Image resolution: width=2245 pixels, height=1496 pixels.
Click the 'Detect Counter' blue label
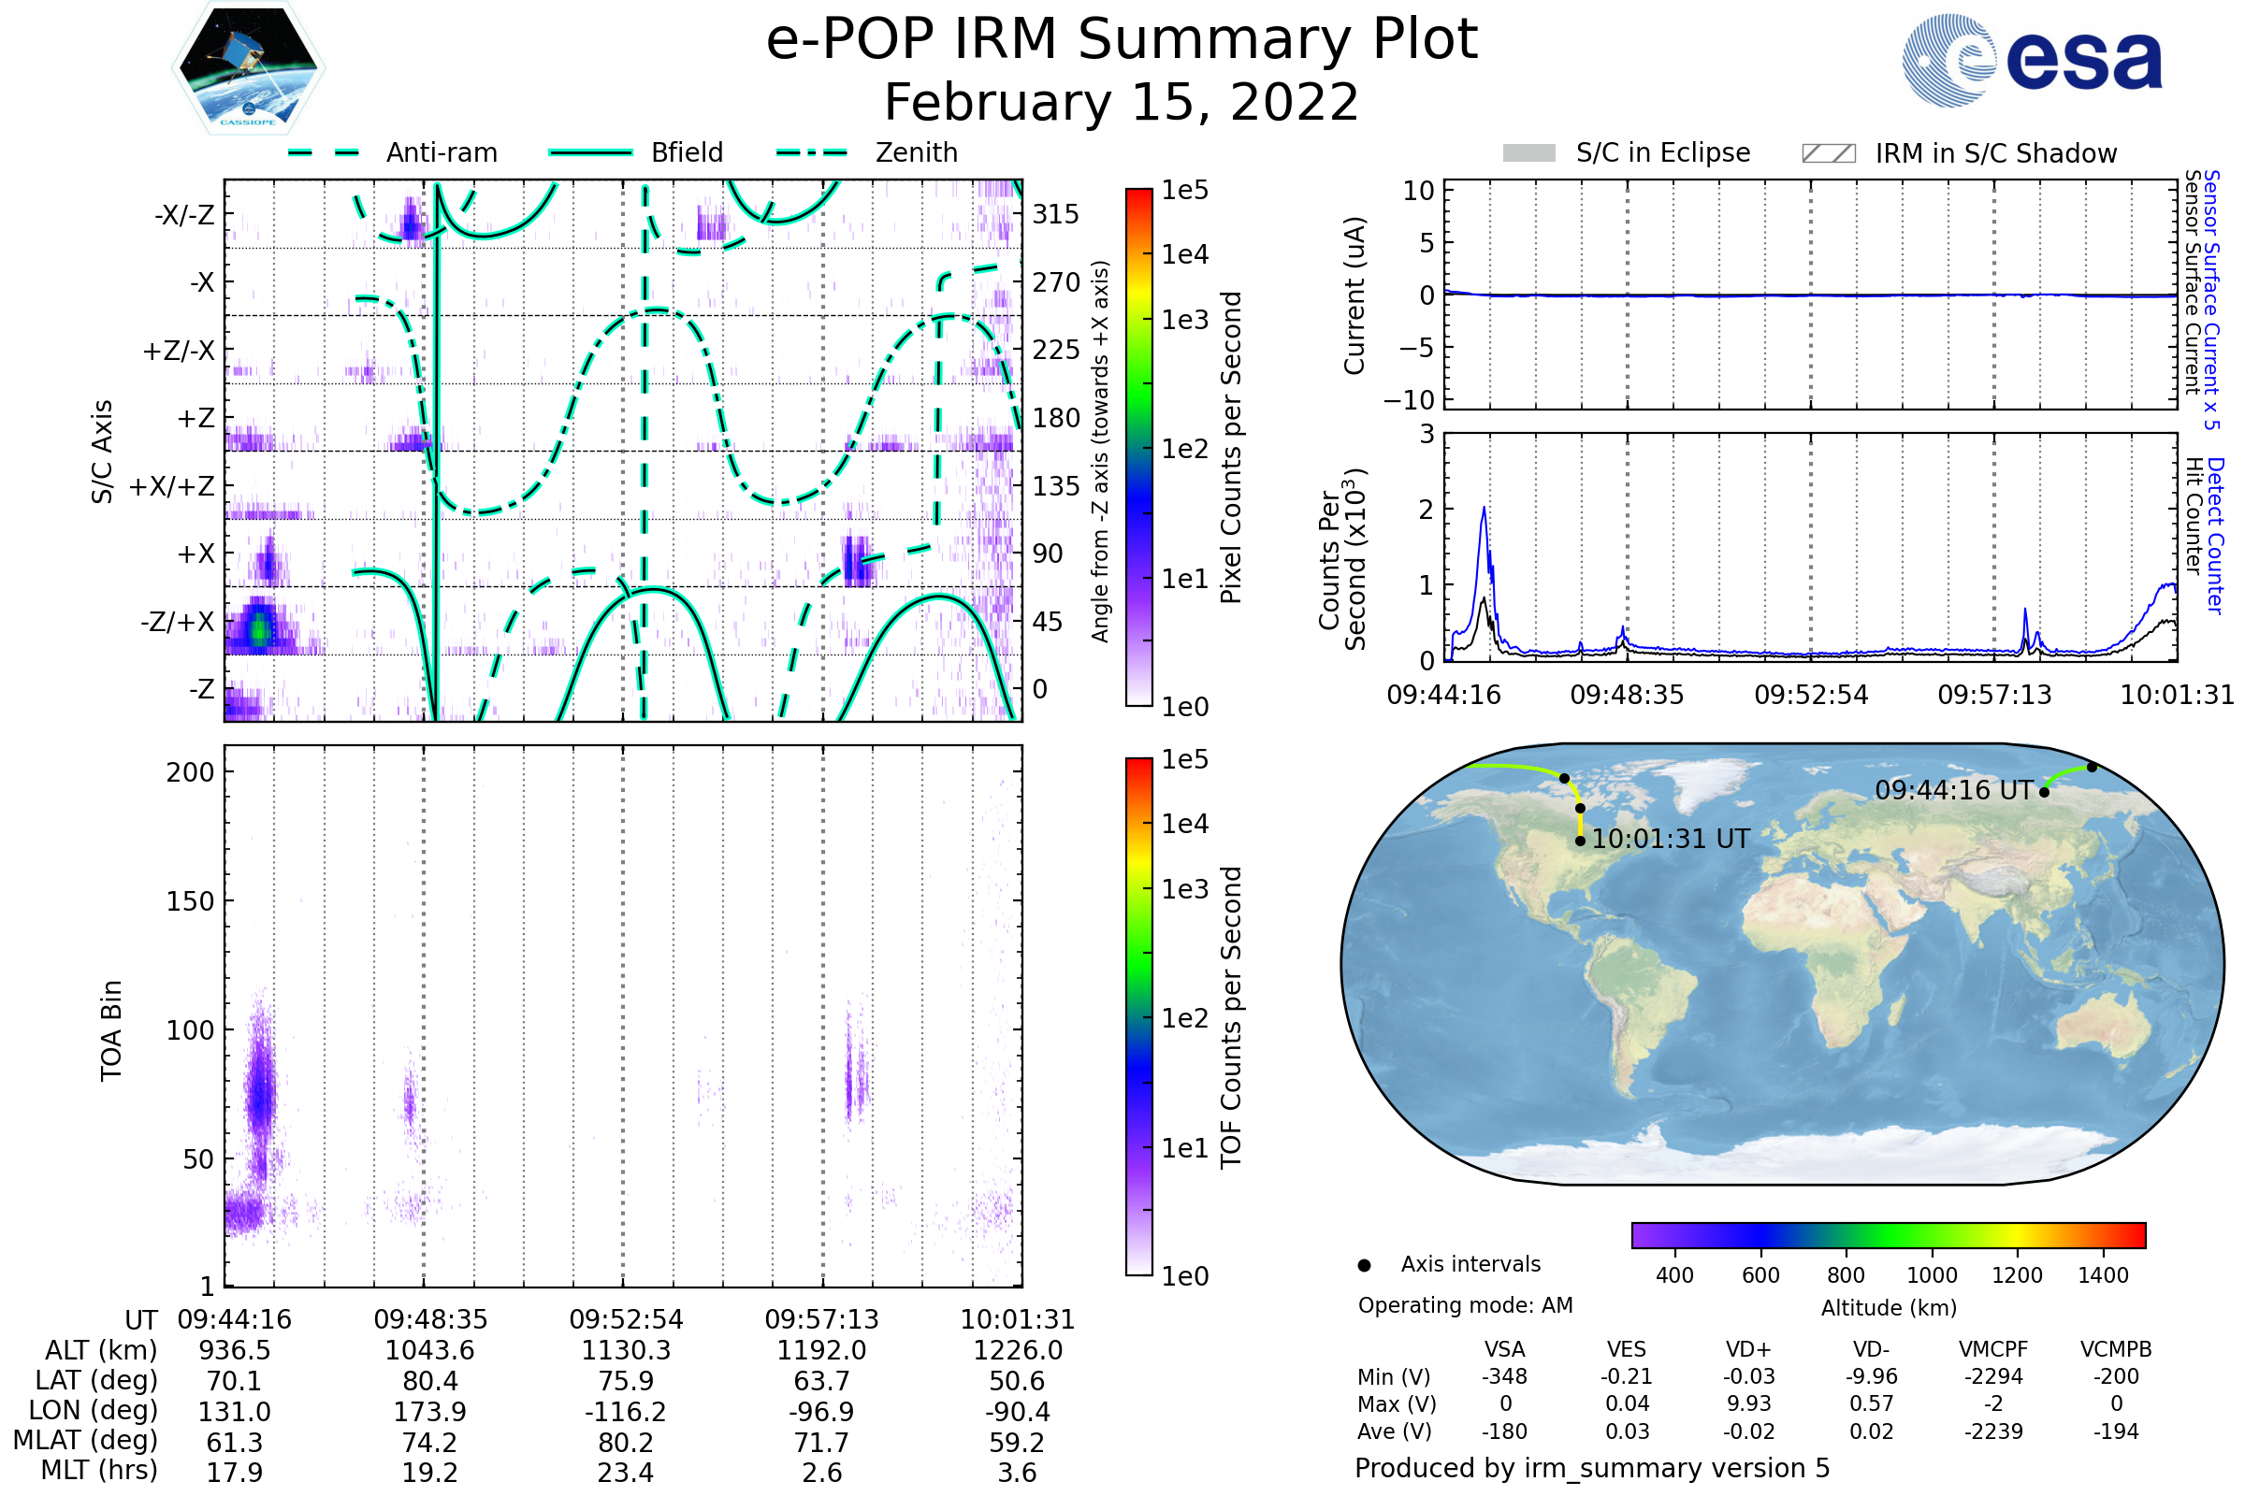(x=2215, y=535)
